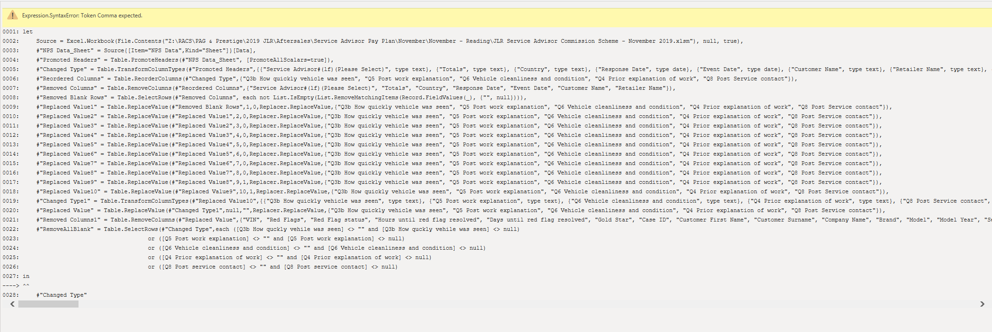Select the 'Expression.SyntaxError: Token Comma expected.' message
Image resolution: width=992 pixels, height=332 pixels.
click(x=82, y=16)
